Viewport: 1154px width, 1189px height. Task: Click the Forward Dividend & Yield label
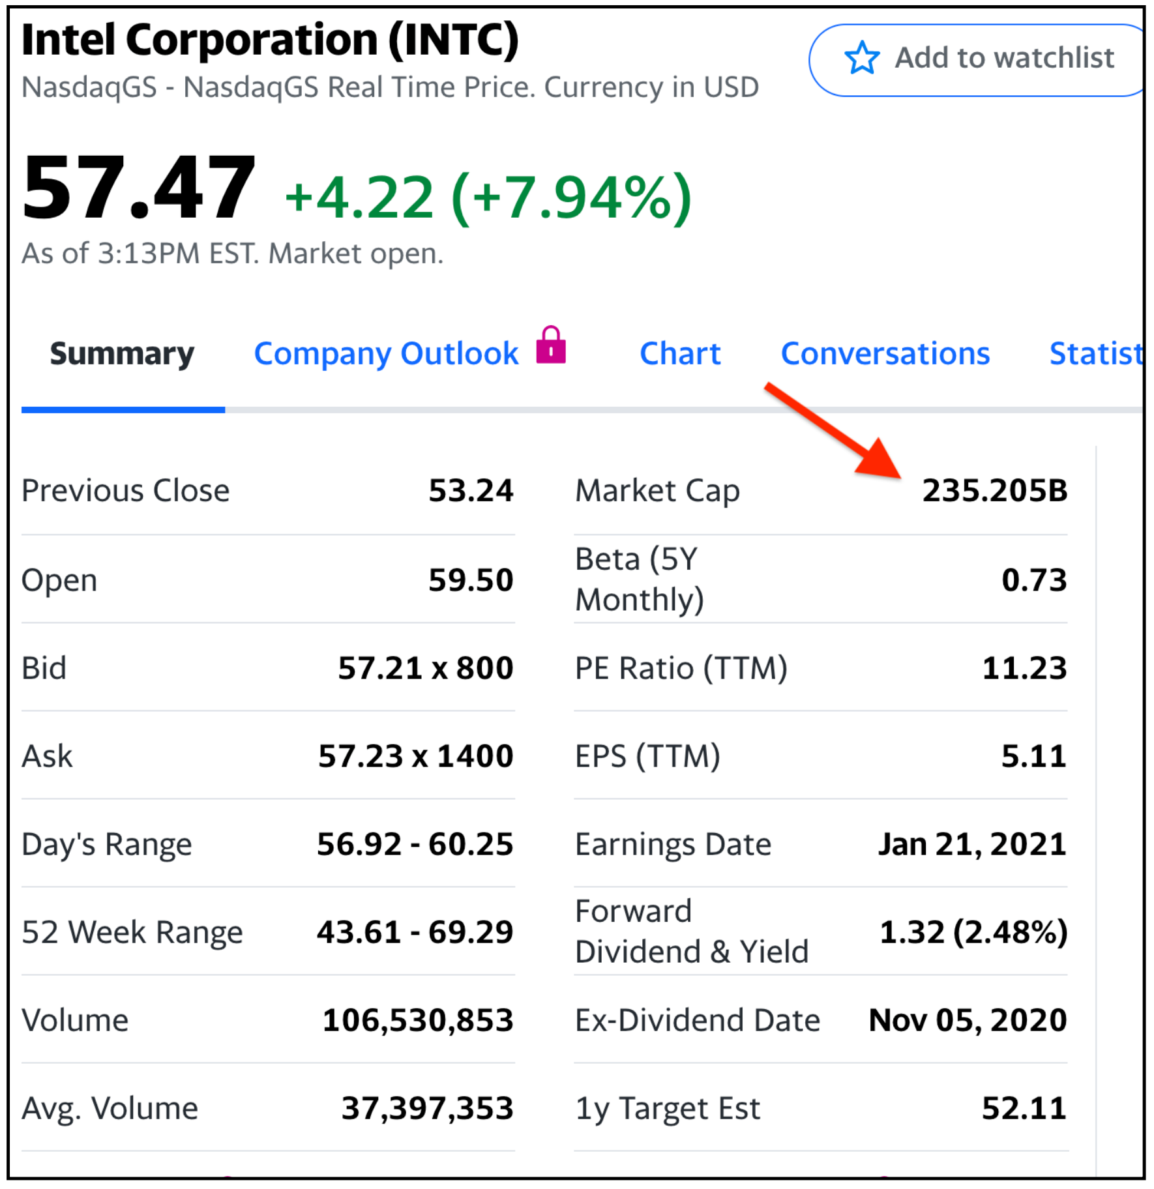(x=692, y=932)
